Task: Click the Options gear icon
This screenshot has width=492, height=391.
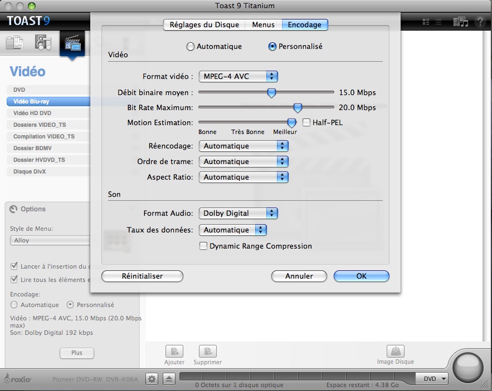Action: tap(13, 209)
